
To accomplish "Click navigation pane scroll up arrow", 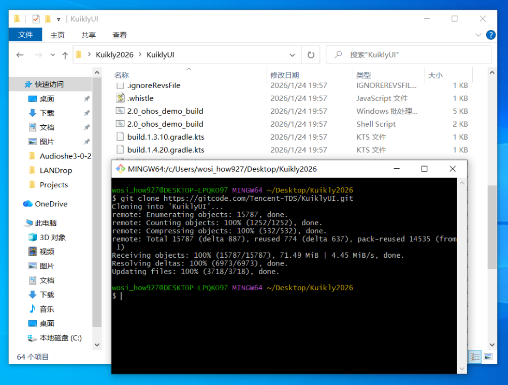I will pos(97,73).
